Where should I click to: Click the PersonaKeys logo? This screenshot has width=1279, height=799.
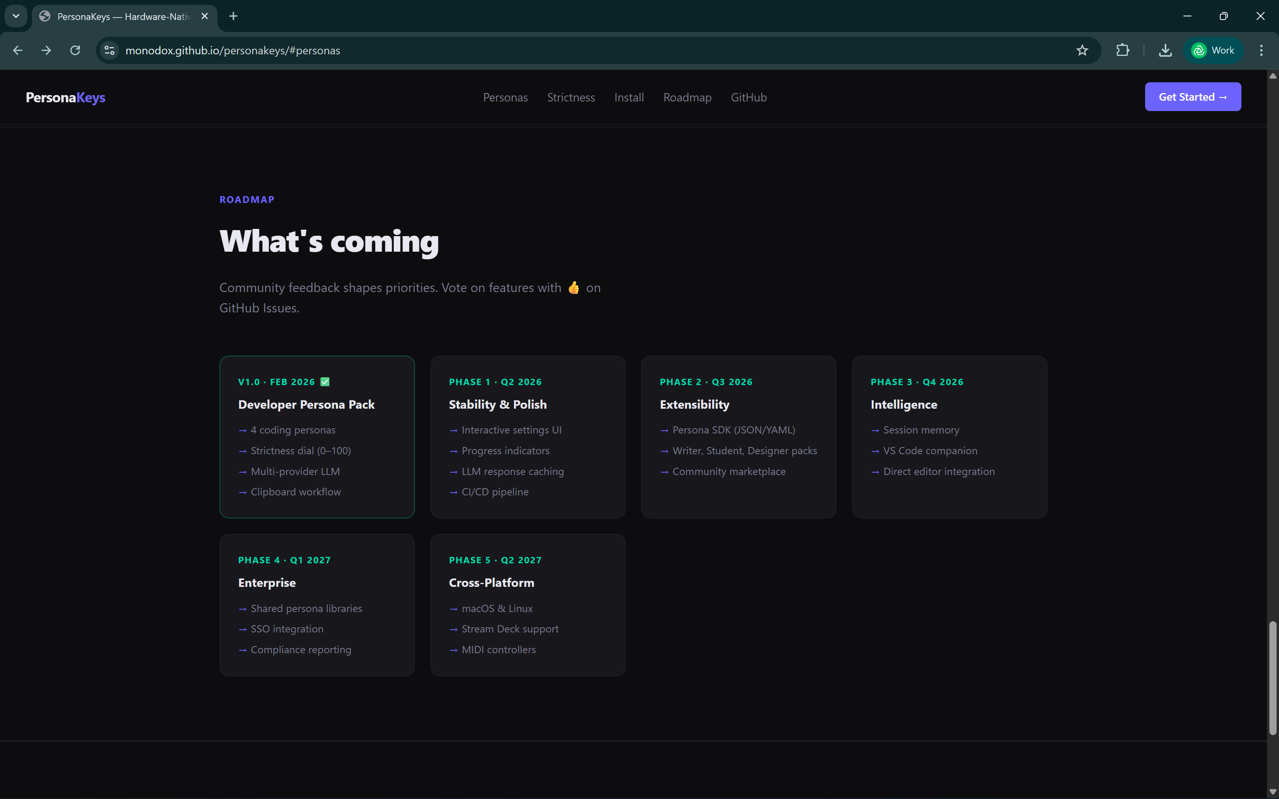tap(66, 97)
